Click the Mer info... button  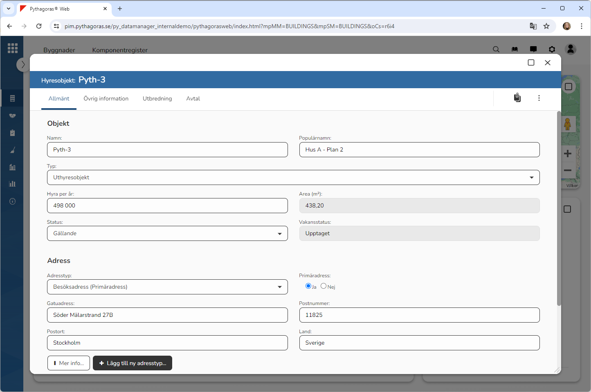(x=69, y=363)
